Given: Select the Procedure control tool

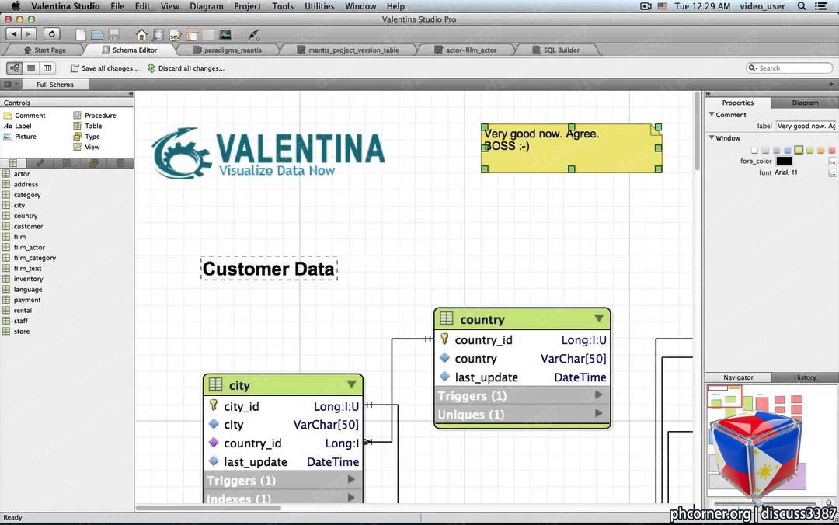Looking at the screenshot, I should (x=95, y=116).
